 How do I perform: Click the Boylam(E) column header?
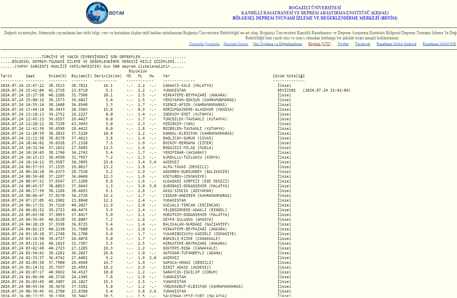pos(82,76)
